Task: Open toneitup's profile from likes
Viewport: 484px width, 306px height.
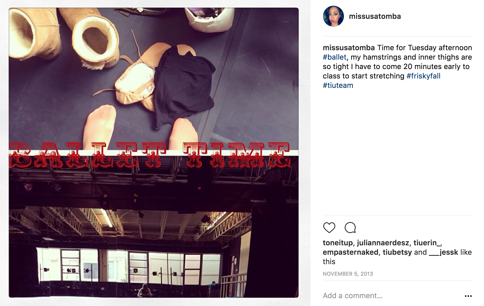Action: [338, 243]
